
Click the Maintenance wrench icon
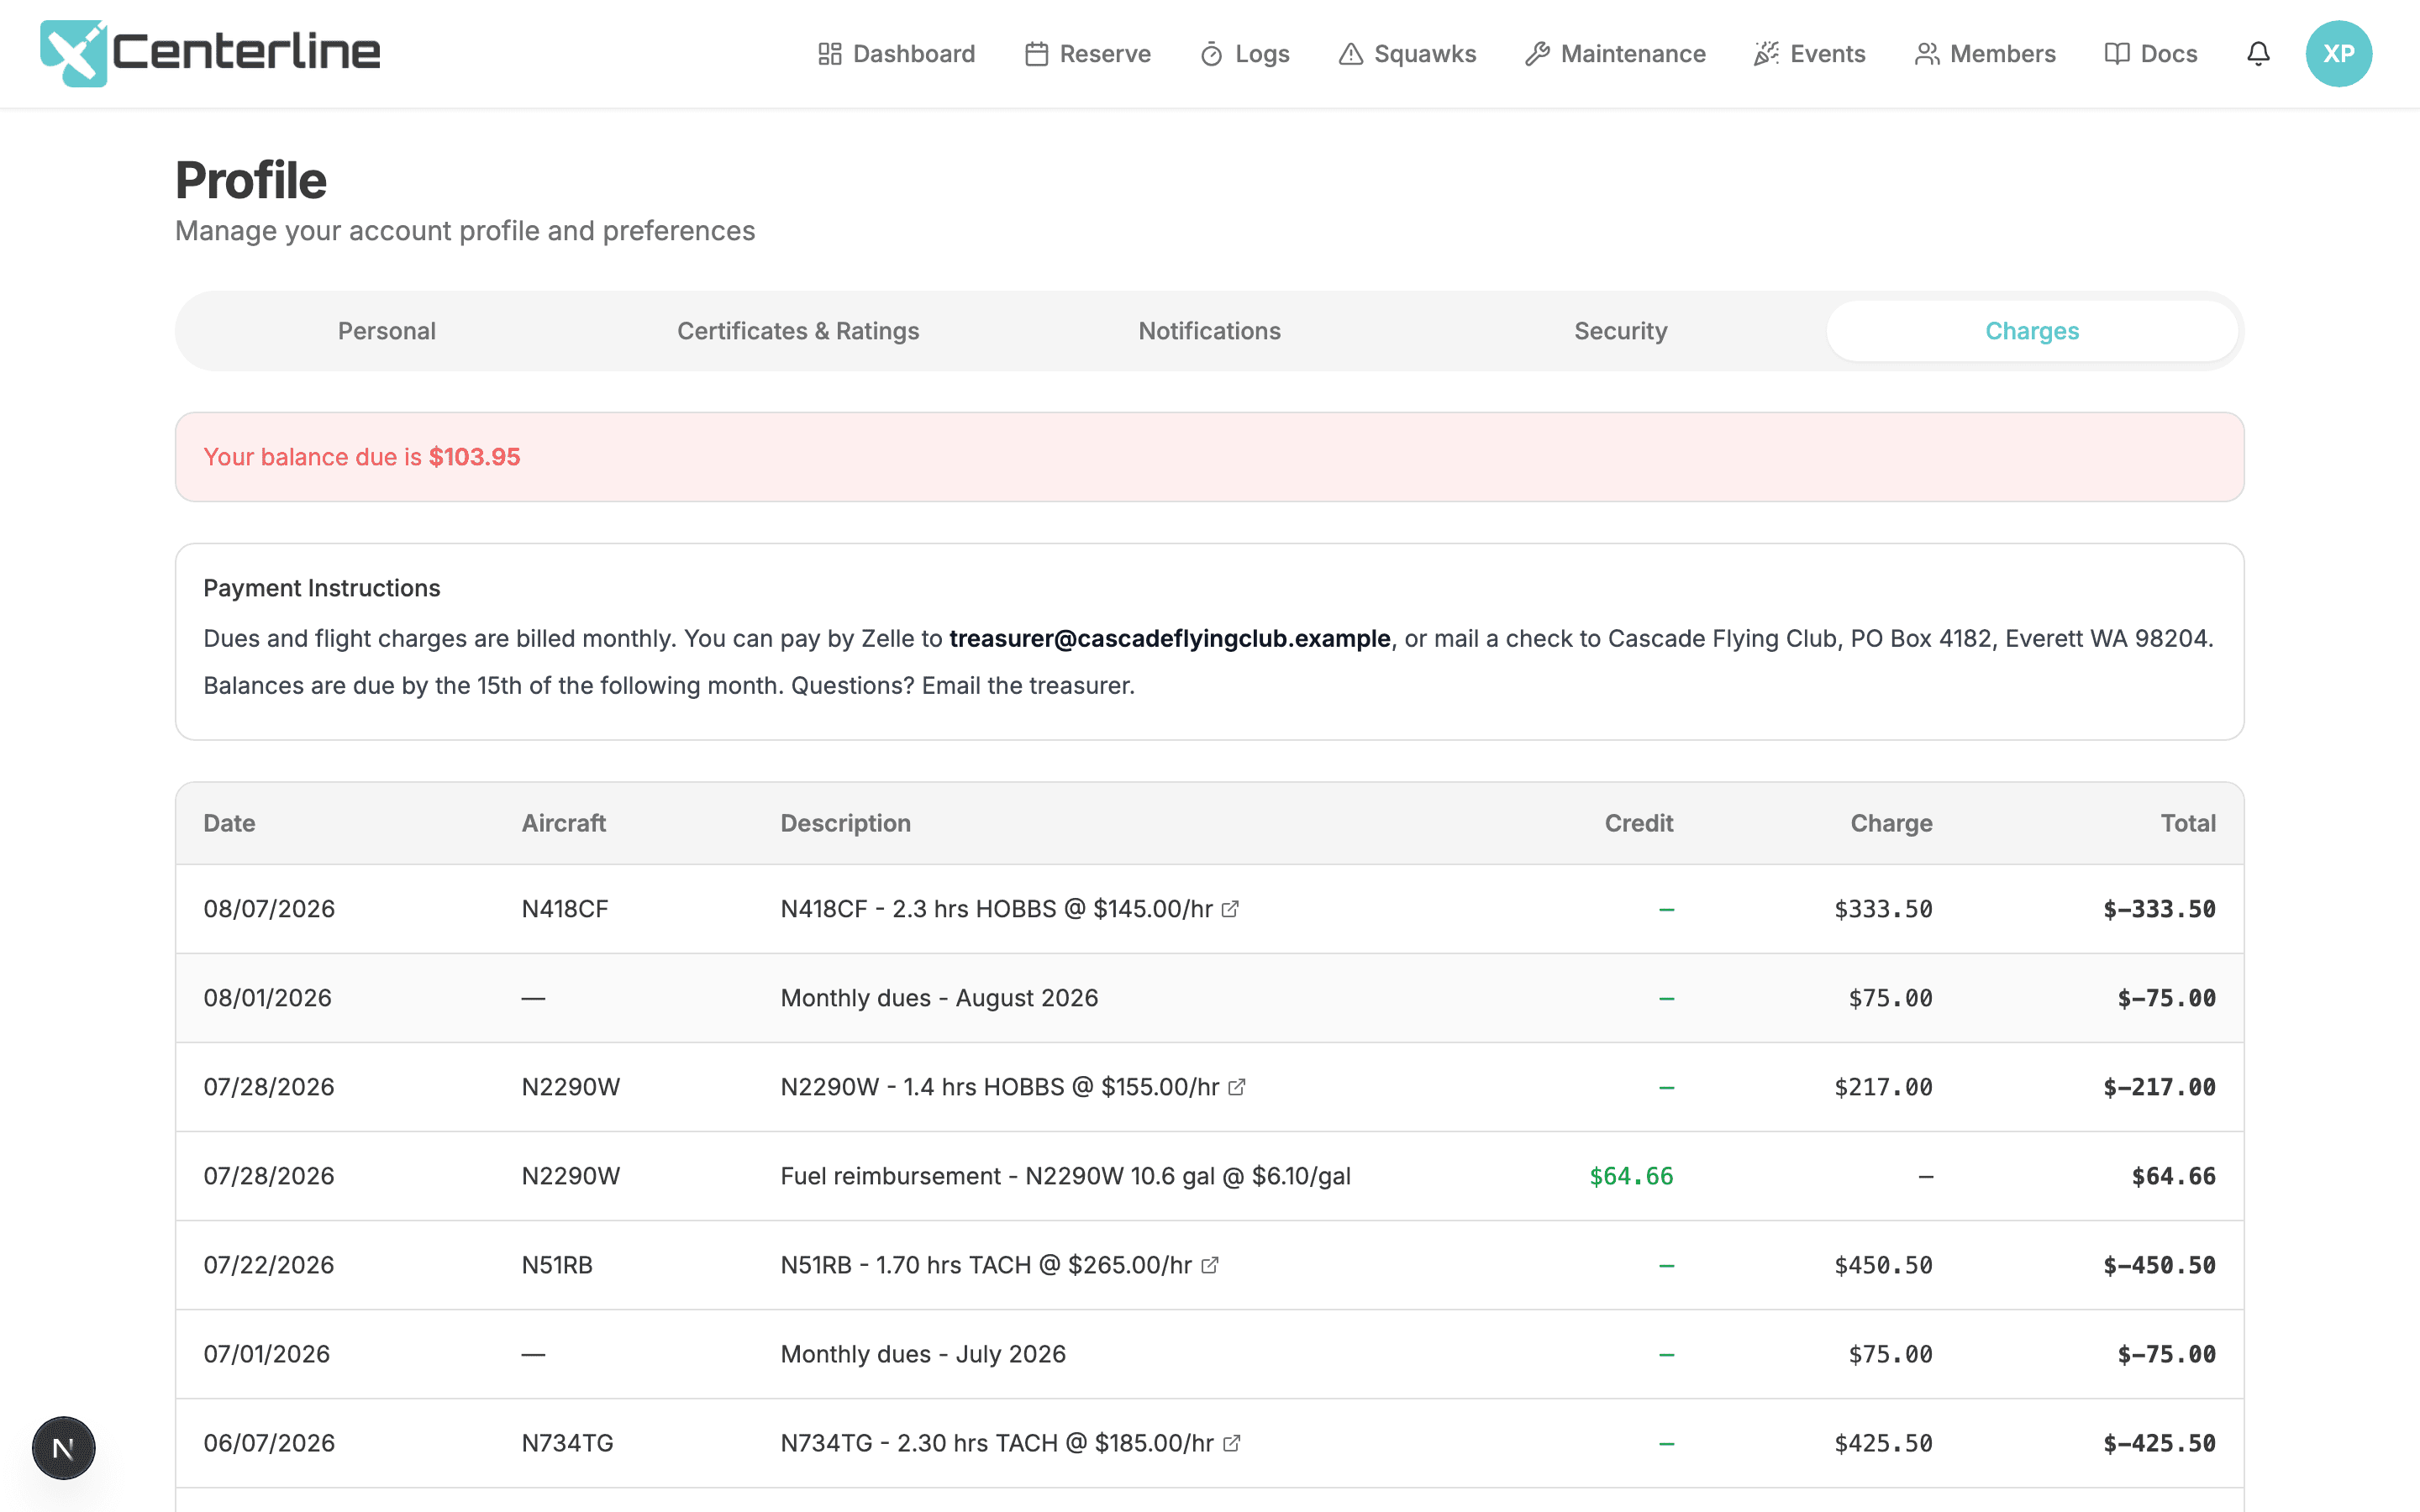click(1537, 54)
